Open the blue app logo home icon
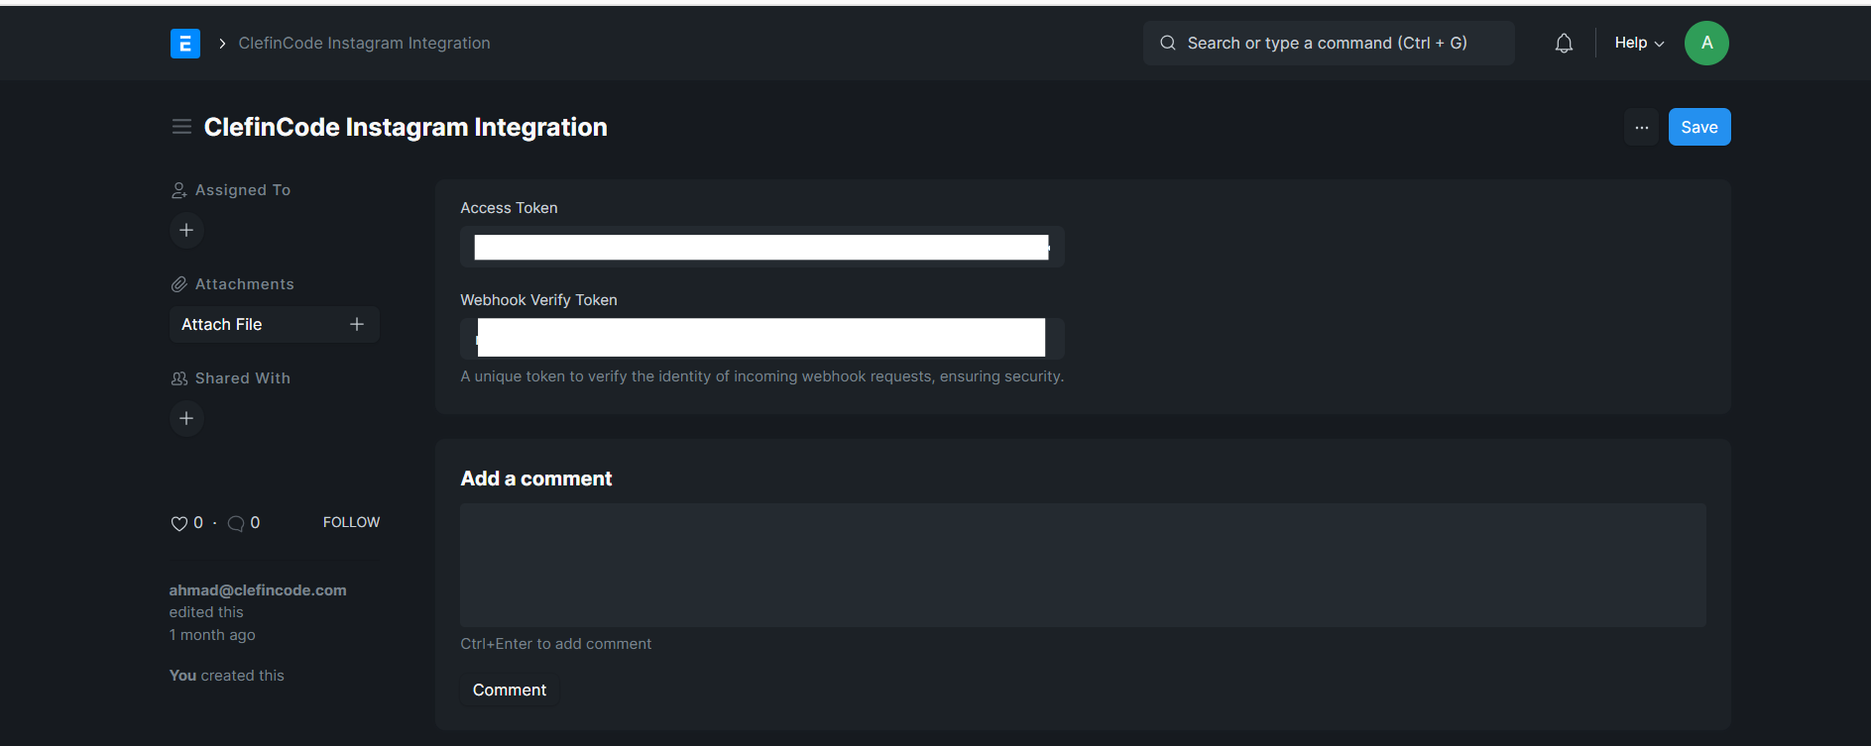The image size is (1871, 746). pyautogui.click(x=184, y=44)
